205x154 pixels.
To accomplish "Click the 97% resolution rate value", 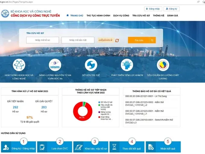I will 29,117.
